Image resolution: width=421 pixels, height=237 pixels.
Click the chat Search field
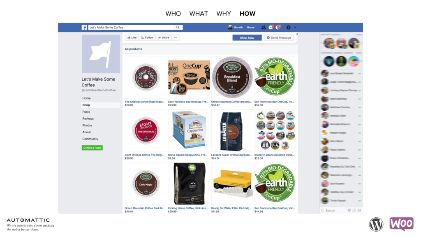point(333,210)
